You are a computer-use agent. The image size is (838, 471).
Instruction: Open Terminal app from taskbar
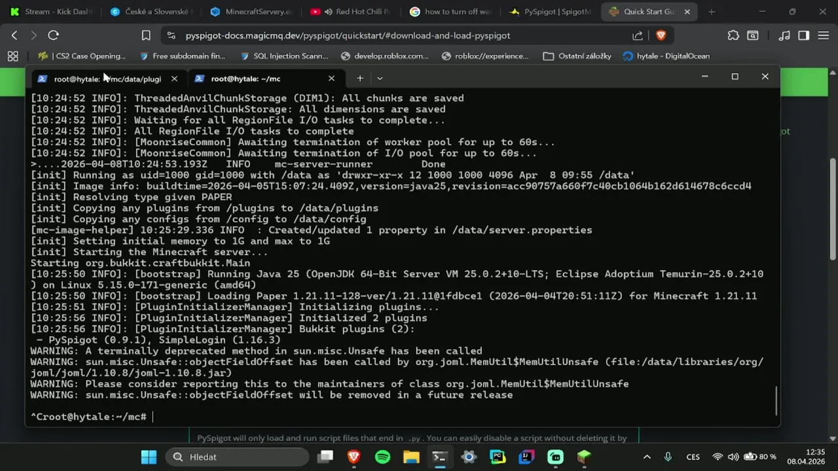pyautogui.click(x=440, y=457)
